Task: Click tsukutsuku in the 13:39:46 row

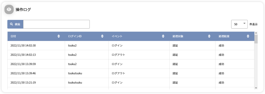Action: pyautogui.click(x=75, y=73)
